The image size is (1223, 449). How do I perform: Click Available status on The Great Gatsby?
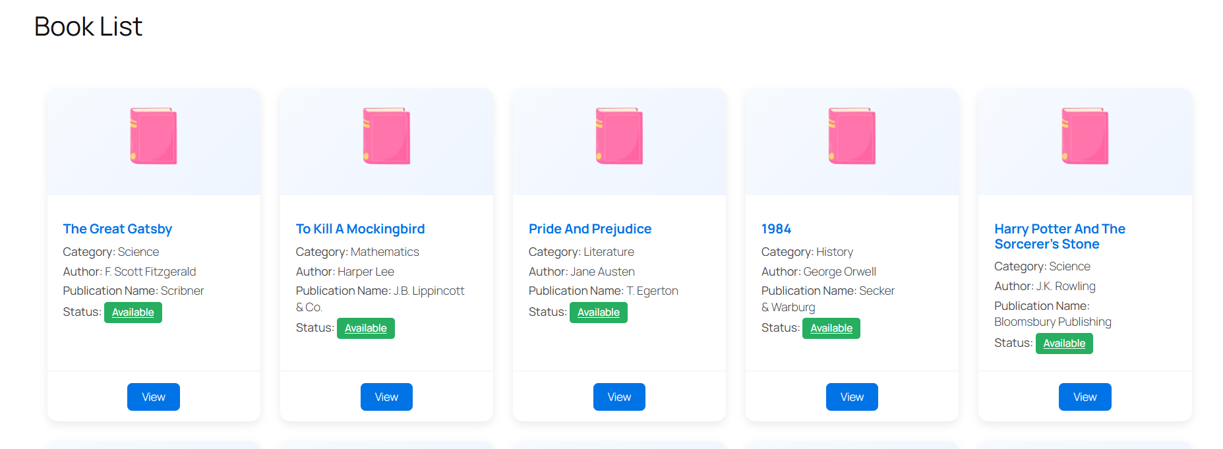point(133,312)
